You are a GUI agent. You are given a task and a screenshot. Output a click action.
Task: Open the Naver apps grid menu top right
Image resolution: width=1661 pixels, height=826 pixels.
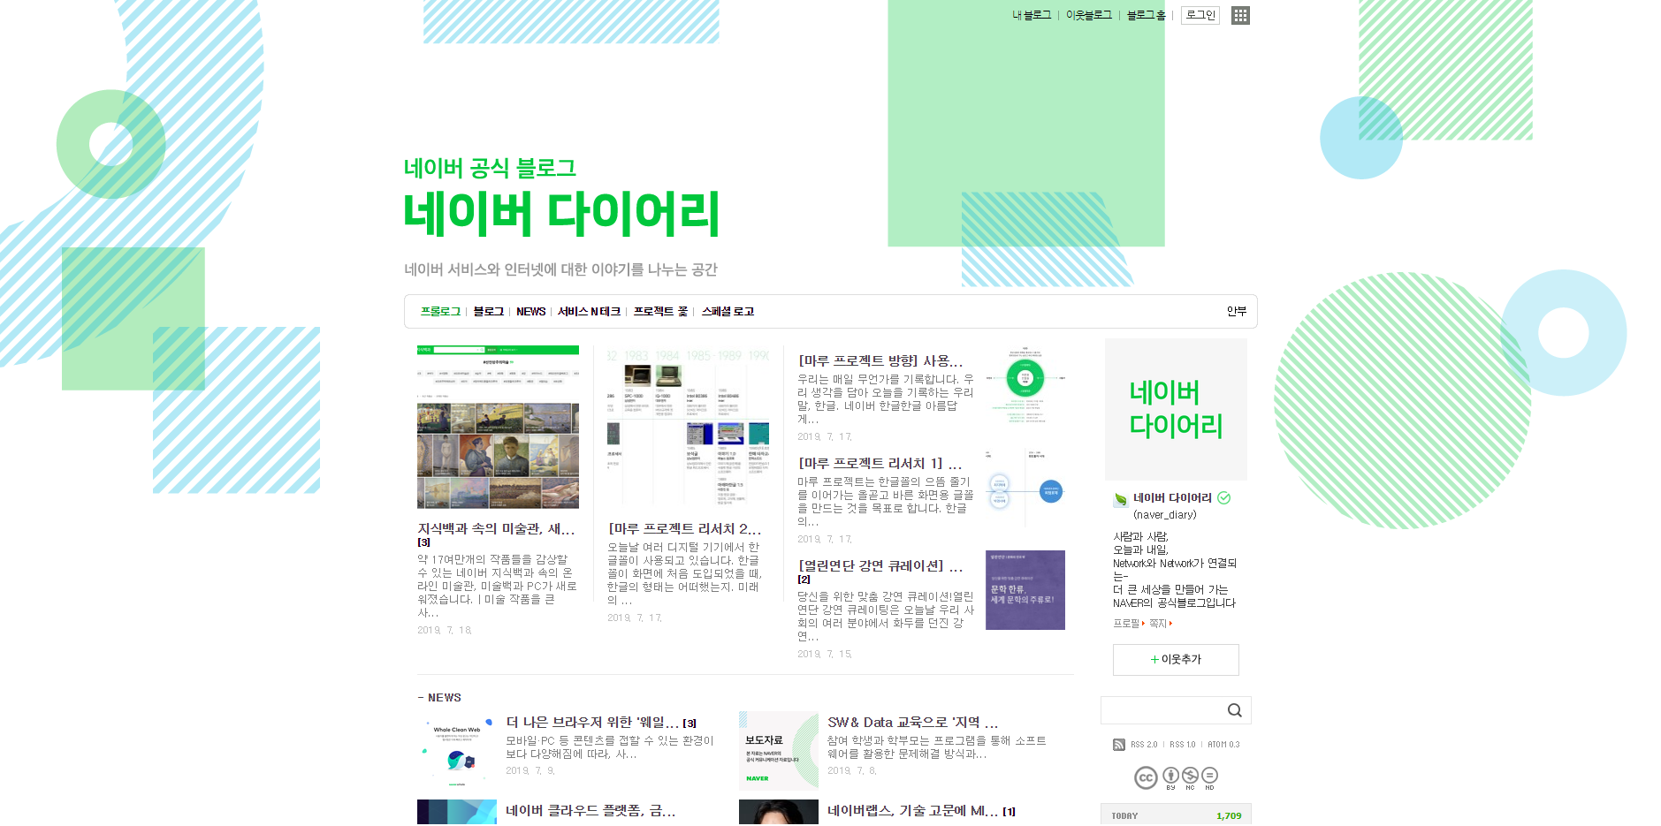click(x=1239, y=15)
